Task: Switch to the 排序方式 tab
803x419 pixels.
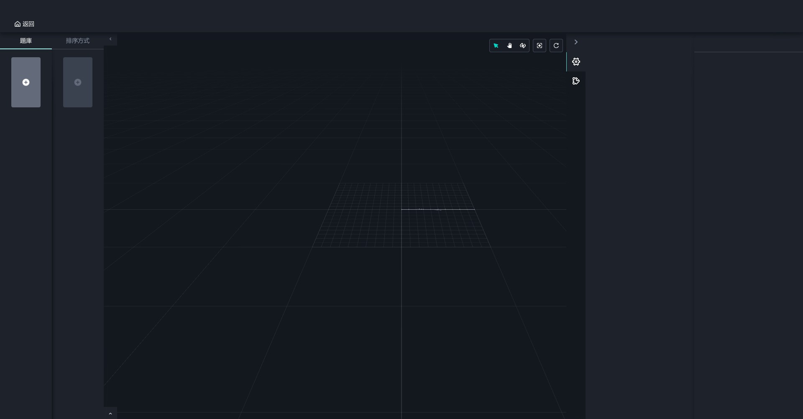Action: pos(78,41)
